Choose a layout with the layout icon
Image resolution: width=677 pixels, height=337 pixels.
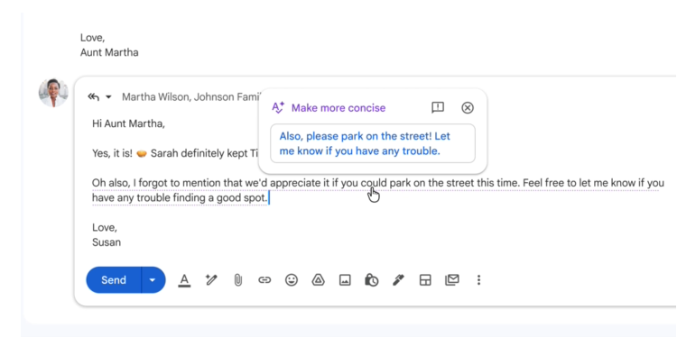pos(425,280)
